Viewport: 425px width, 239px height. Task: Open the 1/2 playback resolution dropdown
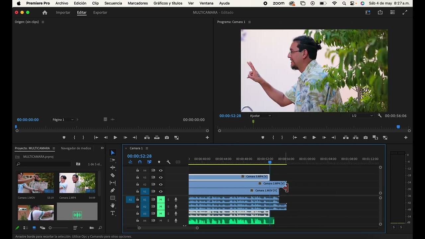point(362,116)
